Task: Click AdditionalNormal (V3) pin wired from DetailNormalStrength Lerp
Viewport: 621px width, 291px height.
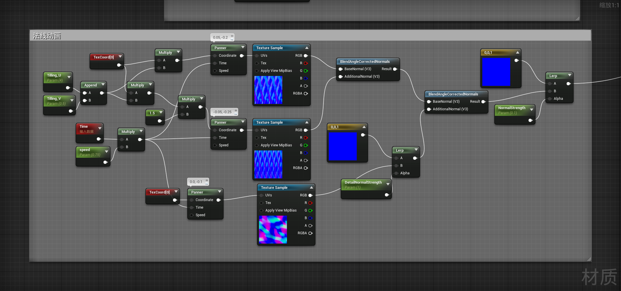Action: 429,109
